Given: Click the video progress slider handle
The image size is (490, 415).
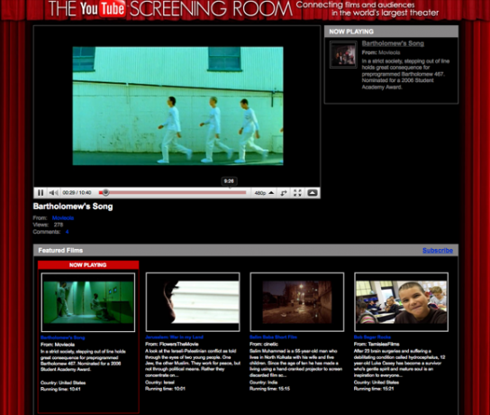Looking at the screenshot, I should pyautogui.click(x=105, y=192).
